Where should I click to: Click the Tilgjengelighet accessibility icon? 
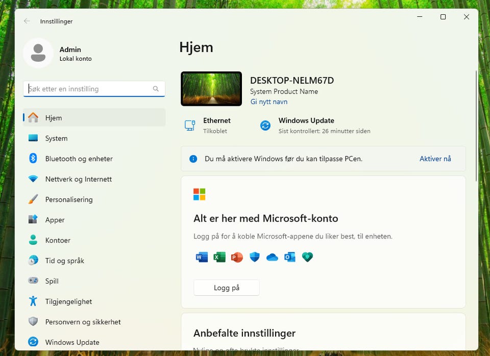(33, 301)
